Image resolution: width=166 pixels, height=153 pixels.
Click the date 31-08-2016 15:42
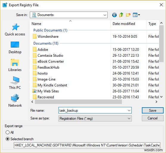click(126, 61)
